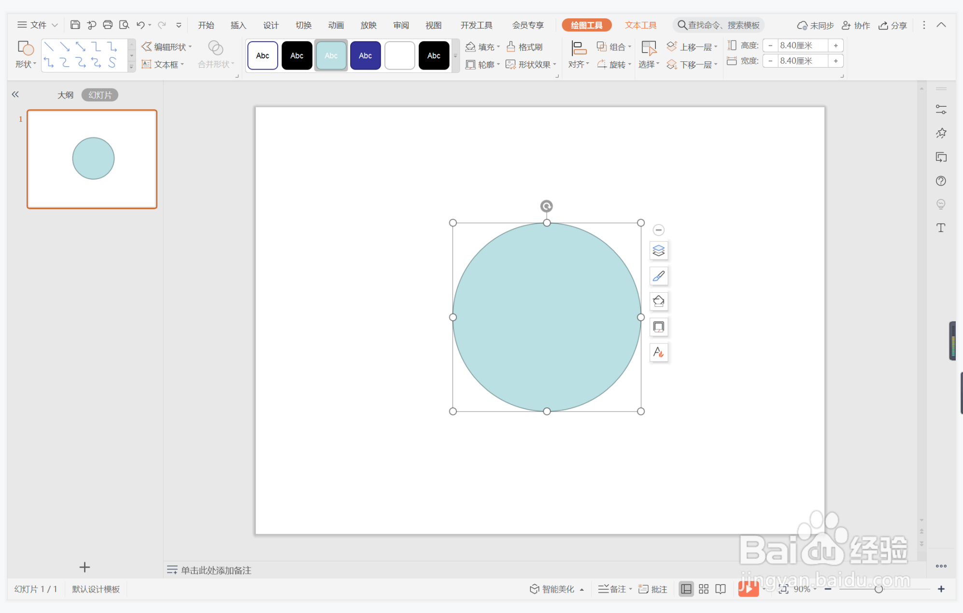Open the rotate 旋转 dropdown
Image resolution: width=963 pixels, height=613 pixels.
614,64
